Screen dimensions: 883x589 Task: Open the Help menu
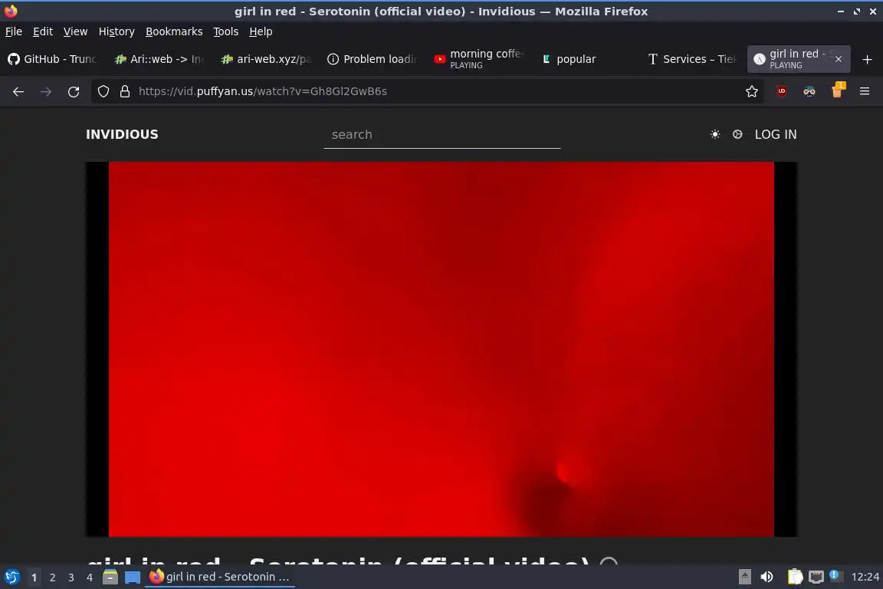261,31
